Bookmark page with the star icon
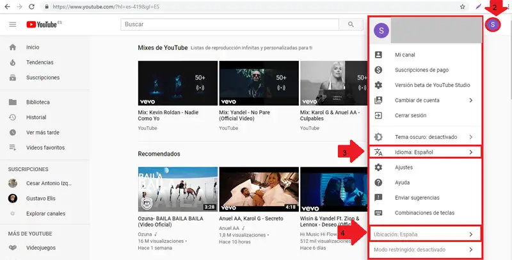This screenshot has height=260, width=512. click(x=462, y=6)
